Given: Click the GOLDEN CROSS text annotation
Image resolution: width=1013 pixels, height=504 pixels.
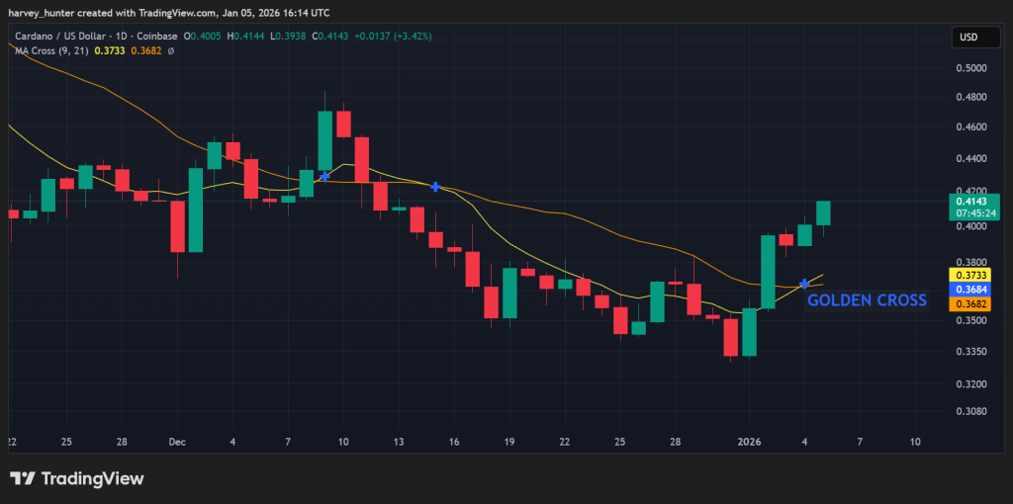Looking at the screenshot, I should pos(867,300).
